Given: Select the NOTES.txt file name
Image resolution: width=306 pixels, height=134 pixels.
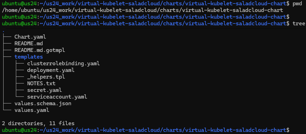Looking at the screenshot, I should coord(41,83).
